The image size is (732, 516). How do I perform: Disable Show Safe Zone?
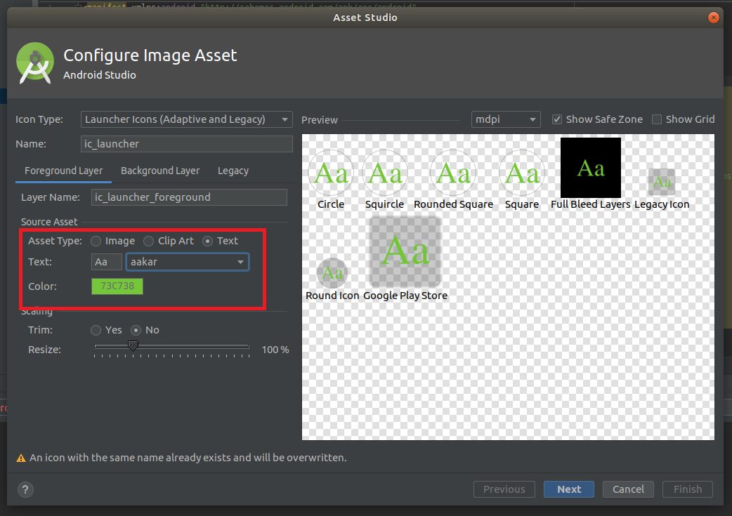pyautogui.click(x=557, y=119)
